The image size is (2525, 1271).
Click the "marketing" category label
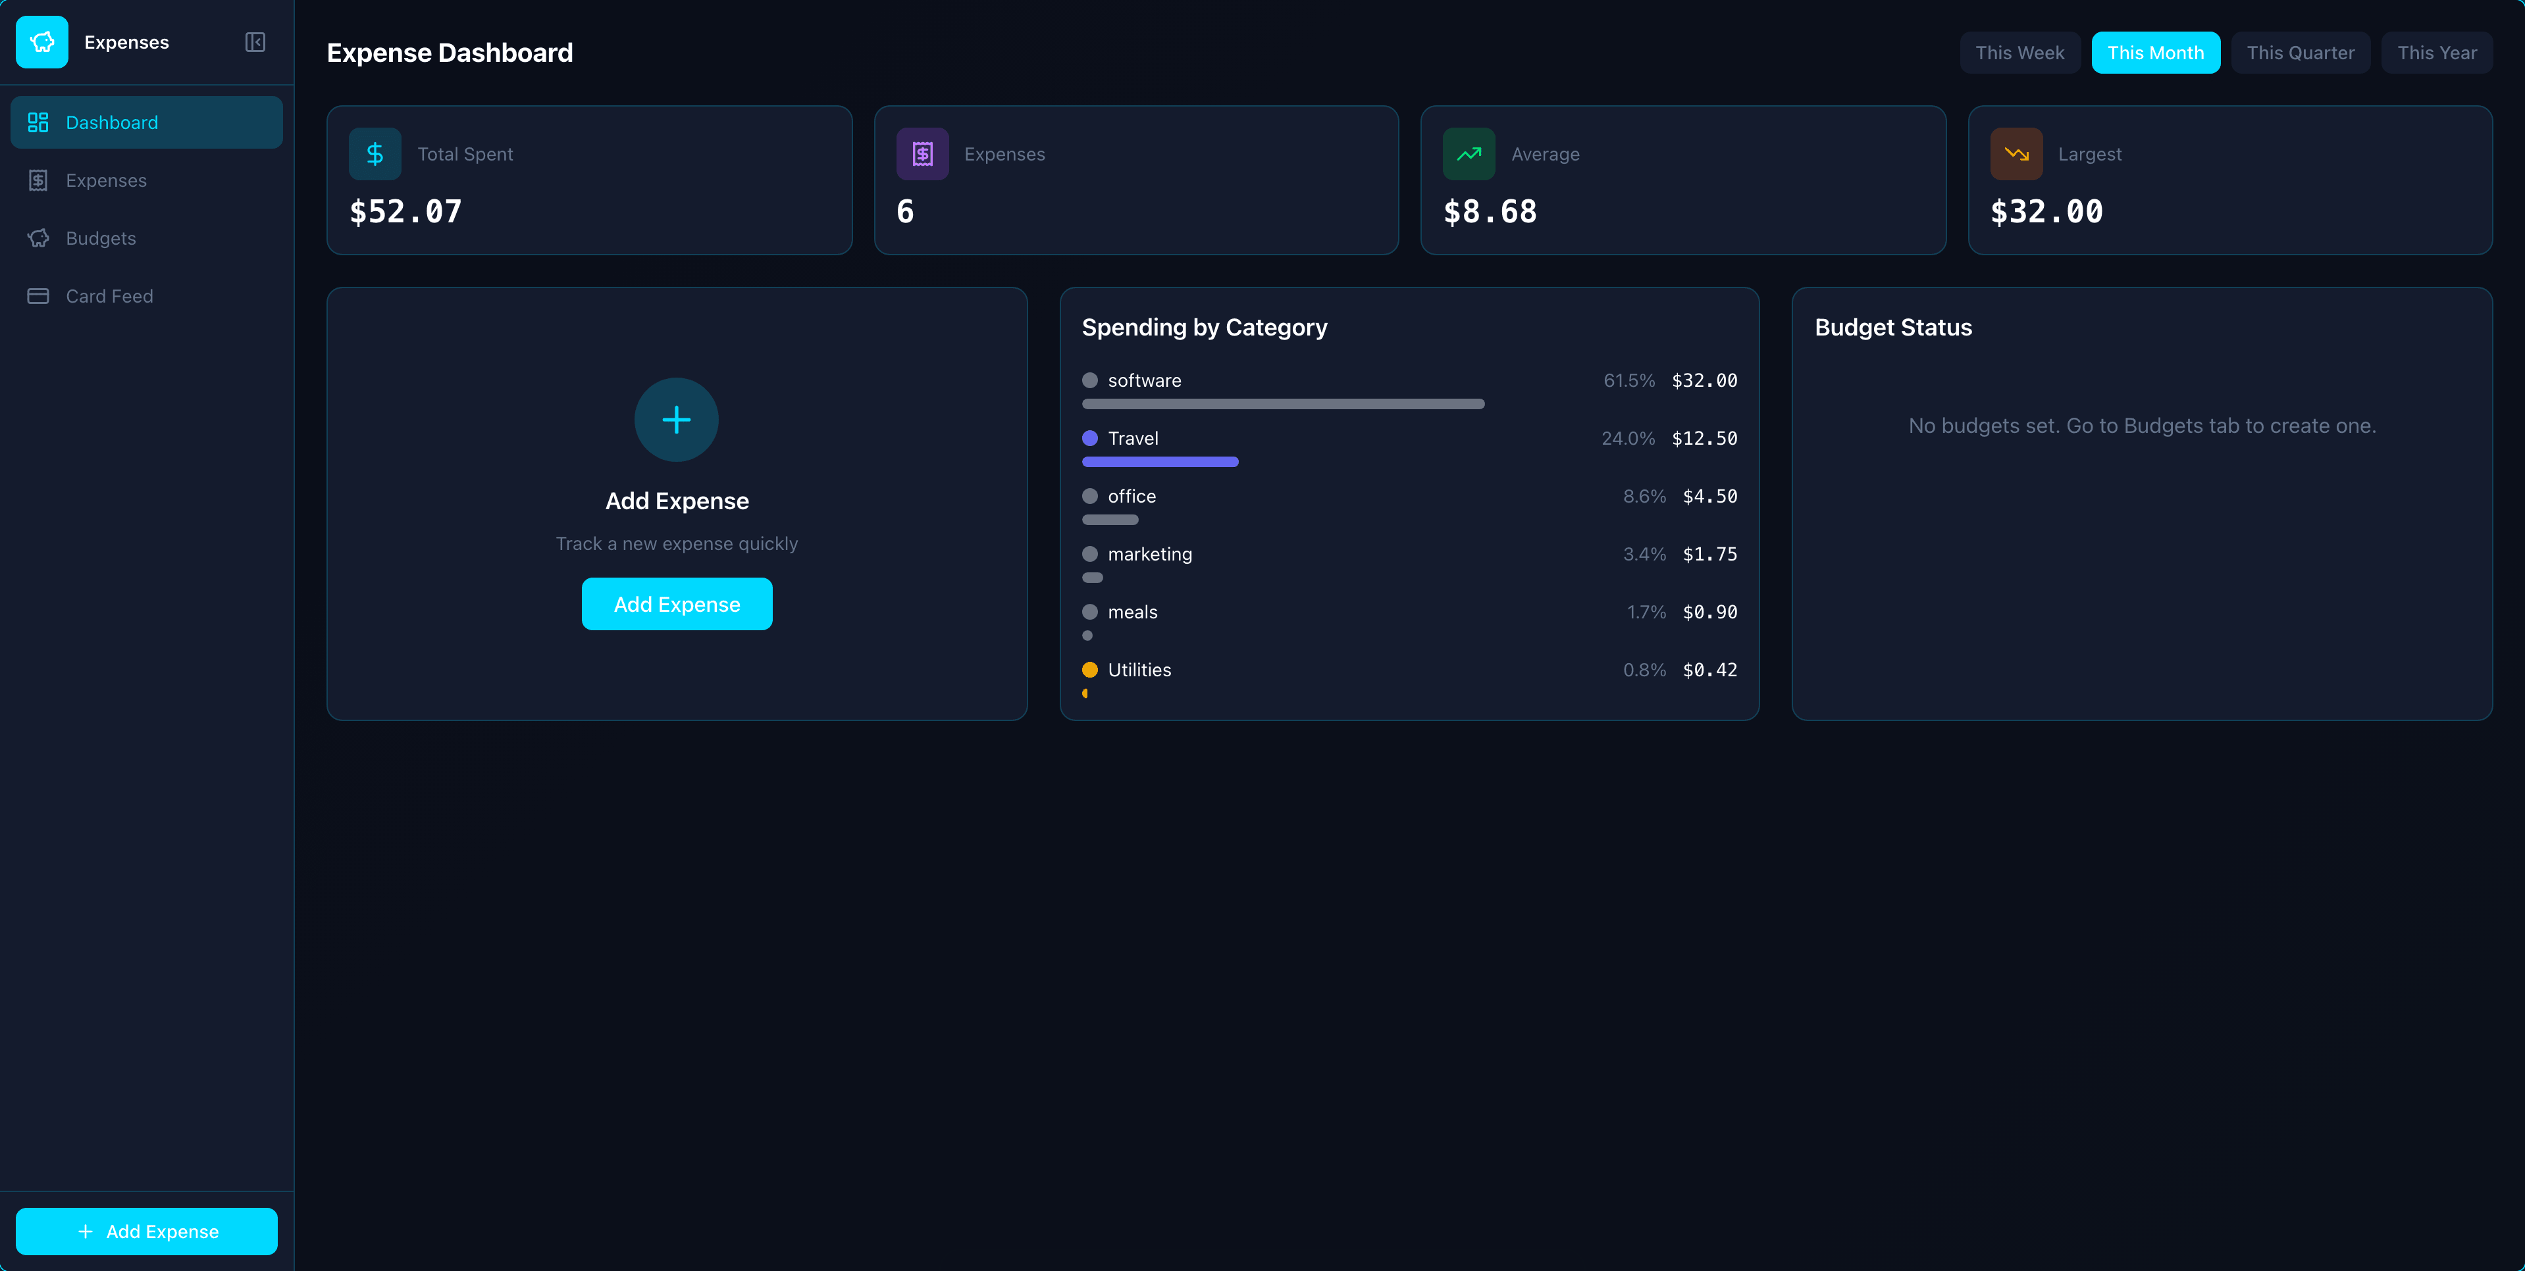[x=1151, y=554]
